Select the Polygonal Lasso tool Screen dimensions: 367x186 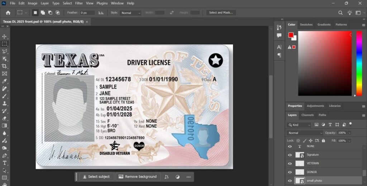[x=4, y=52]
